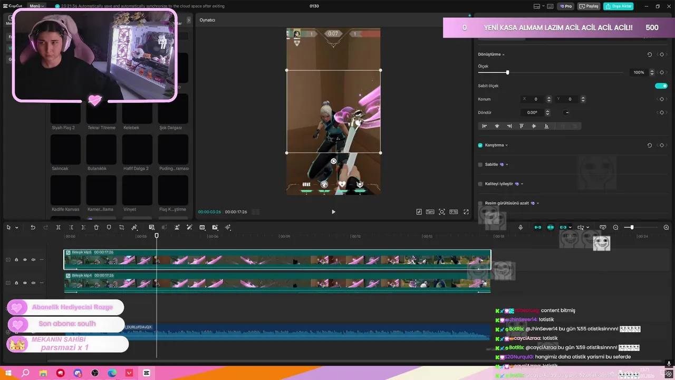The image size is (675, 380).
Task: Reset the Karıştırma blend settings
Action: click(x=650, y=145)
